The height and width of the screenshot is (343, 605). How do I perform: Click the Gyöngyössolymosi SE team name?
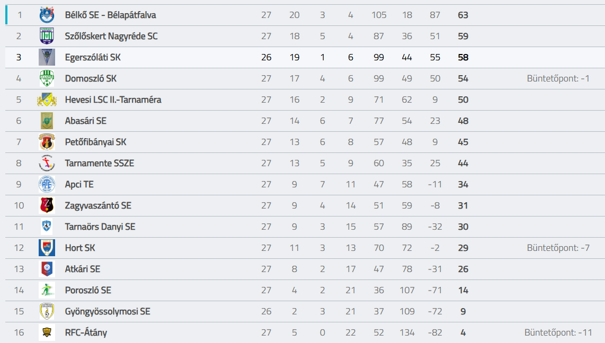(108, 311)
